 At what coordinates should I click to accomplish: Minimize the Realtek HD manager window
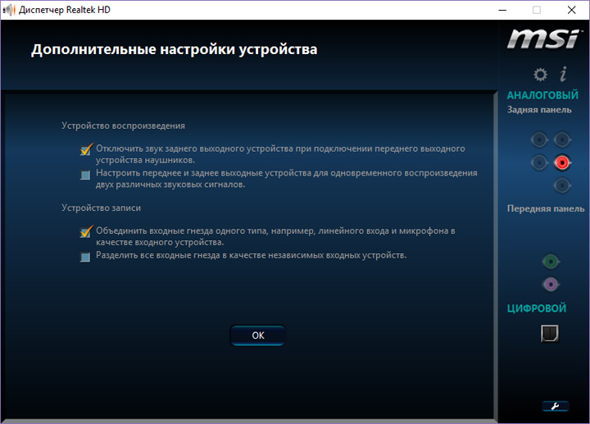pos(502,10)
